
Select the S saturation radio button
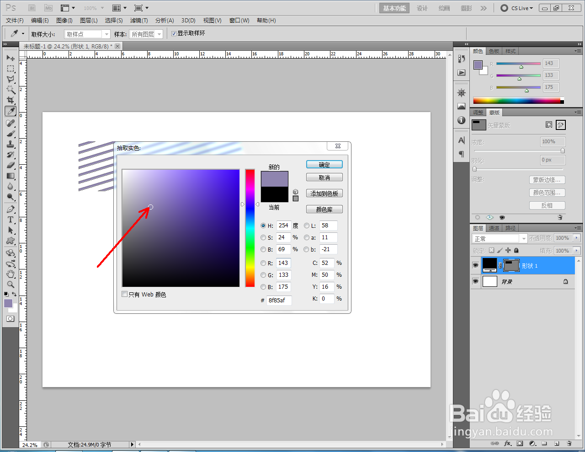point(263,237)
